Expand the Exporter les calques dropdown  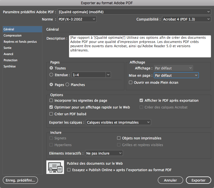[x=118, y=122]
